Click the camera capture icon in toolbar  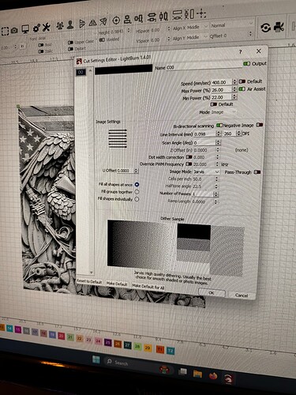(14, 30)
